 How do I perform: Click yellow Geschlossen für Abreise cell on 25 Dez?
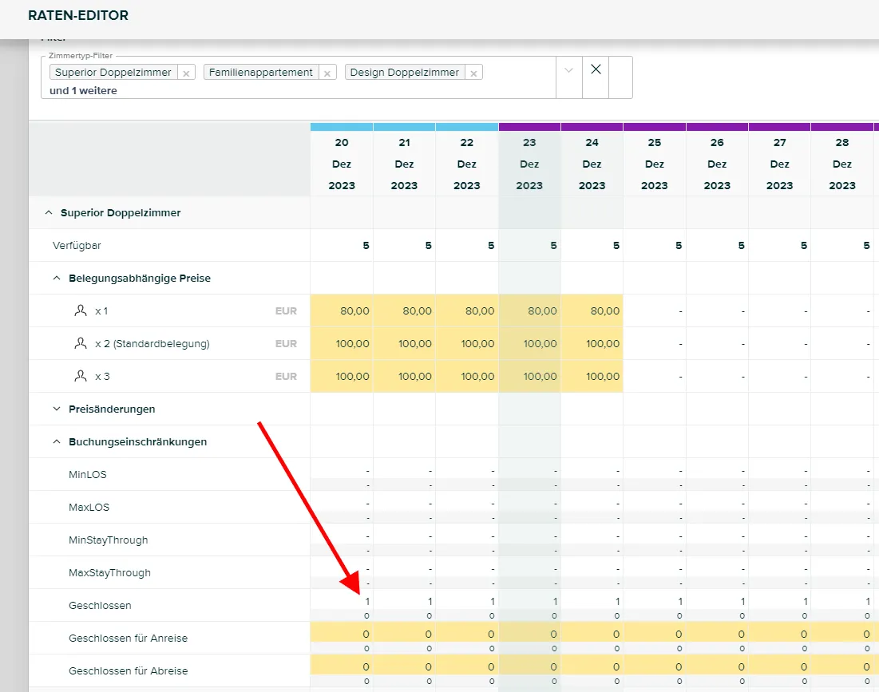(x=654, y=666)
